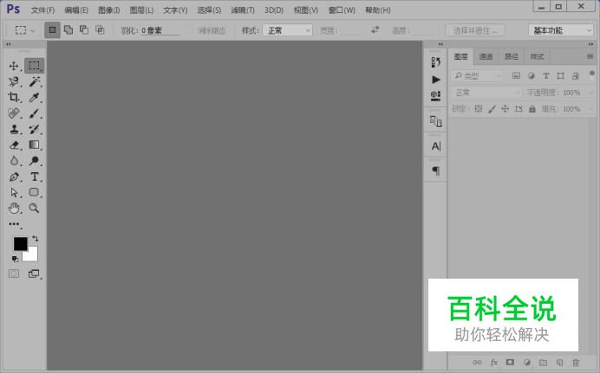Select the Clone Stamp tool
Screen dimensions: 600x373
[x=14, y=129]
